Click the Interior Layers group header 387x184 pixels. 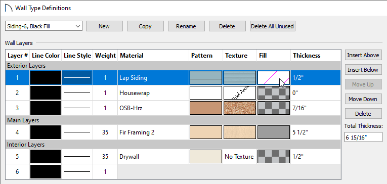click(x=173, y=145)
